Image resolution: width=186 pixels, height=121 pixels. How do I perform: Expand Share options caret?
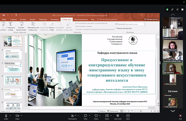[x=111, y=115]
